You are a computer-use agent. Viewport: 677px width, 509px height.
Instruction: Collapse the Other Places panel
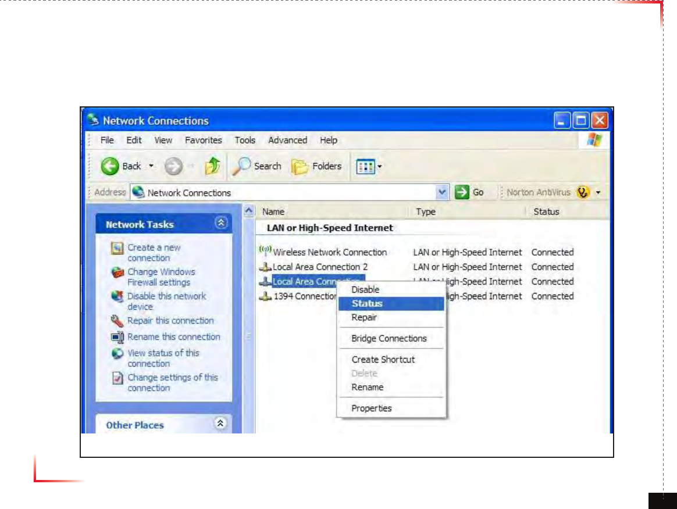pos(220,423)
